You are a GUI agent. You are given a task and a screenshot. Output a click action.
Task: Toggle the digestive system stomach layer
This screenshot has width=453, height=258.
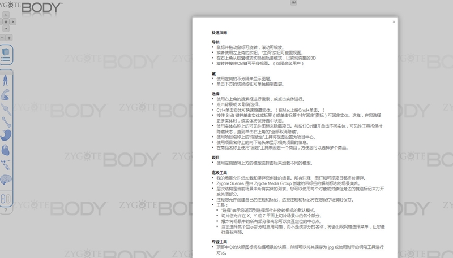6,135
